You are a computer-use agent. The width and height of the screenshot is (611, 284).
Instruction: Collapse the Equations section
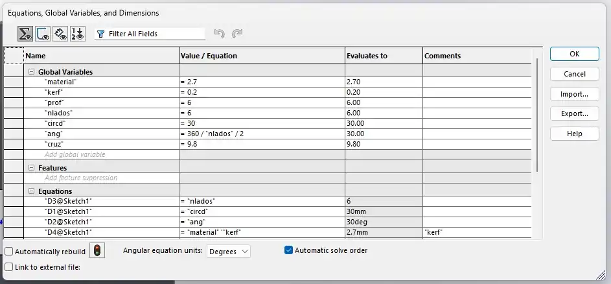[31, 191]
